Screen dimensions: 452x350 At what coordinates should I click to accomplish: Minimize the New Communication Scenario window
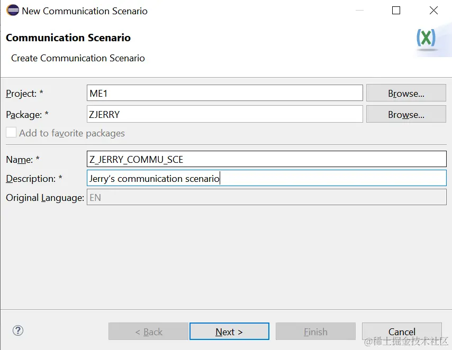pyautogui.click(x=359, y=11)
